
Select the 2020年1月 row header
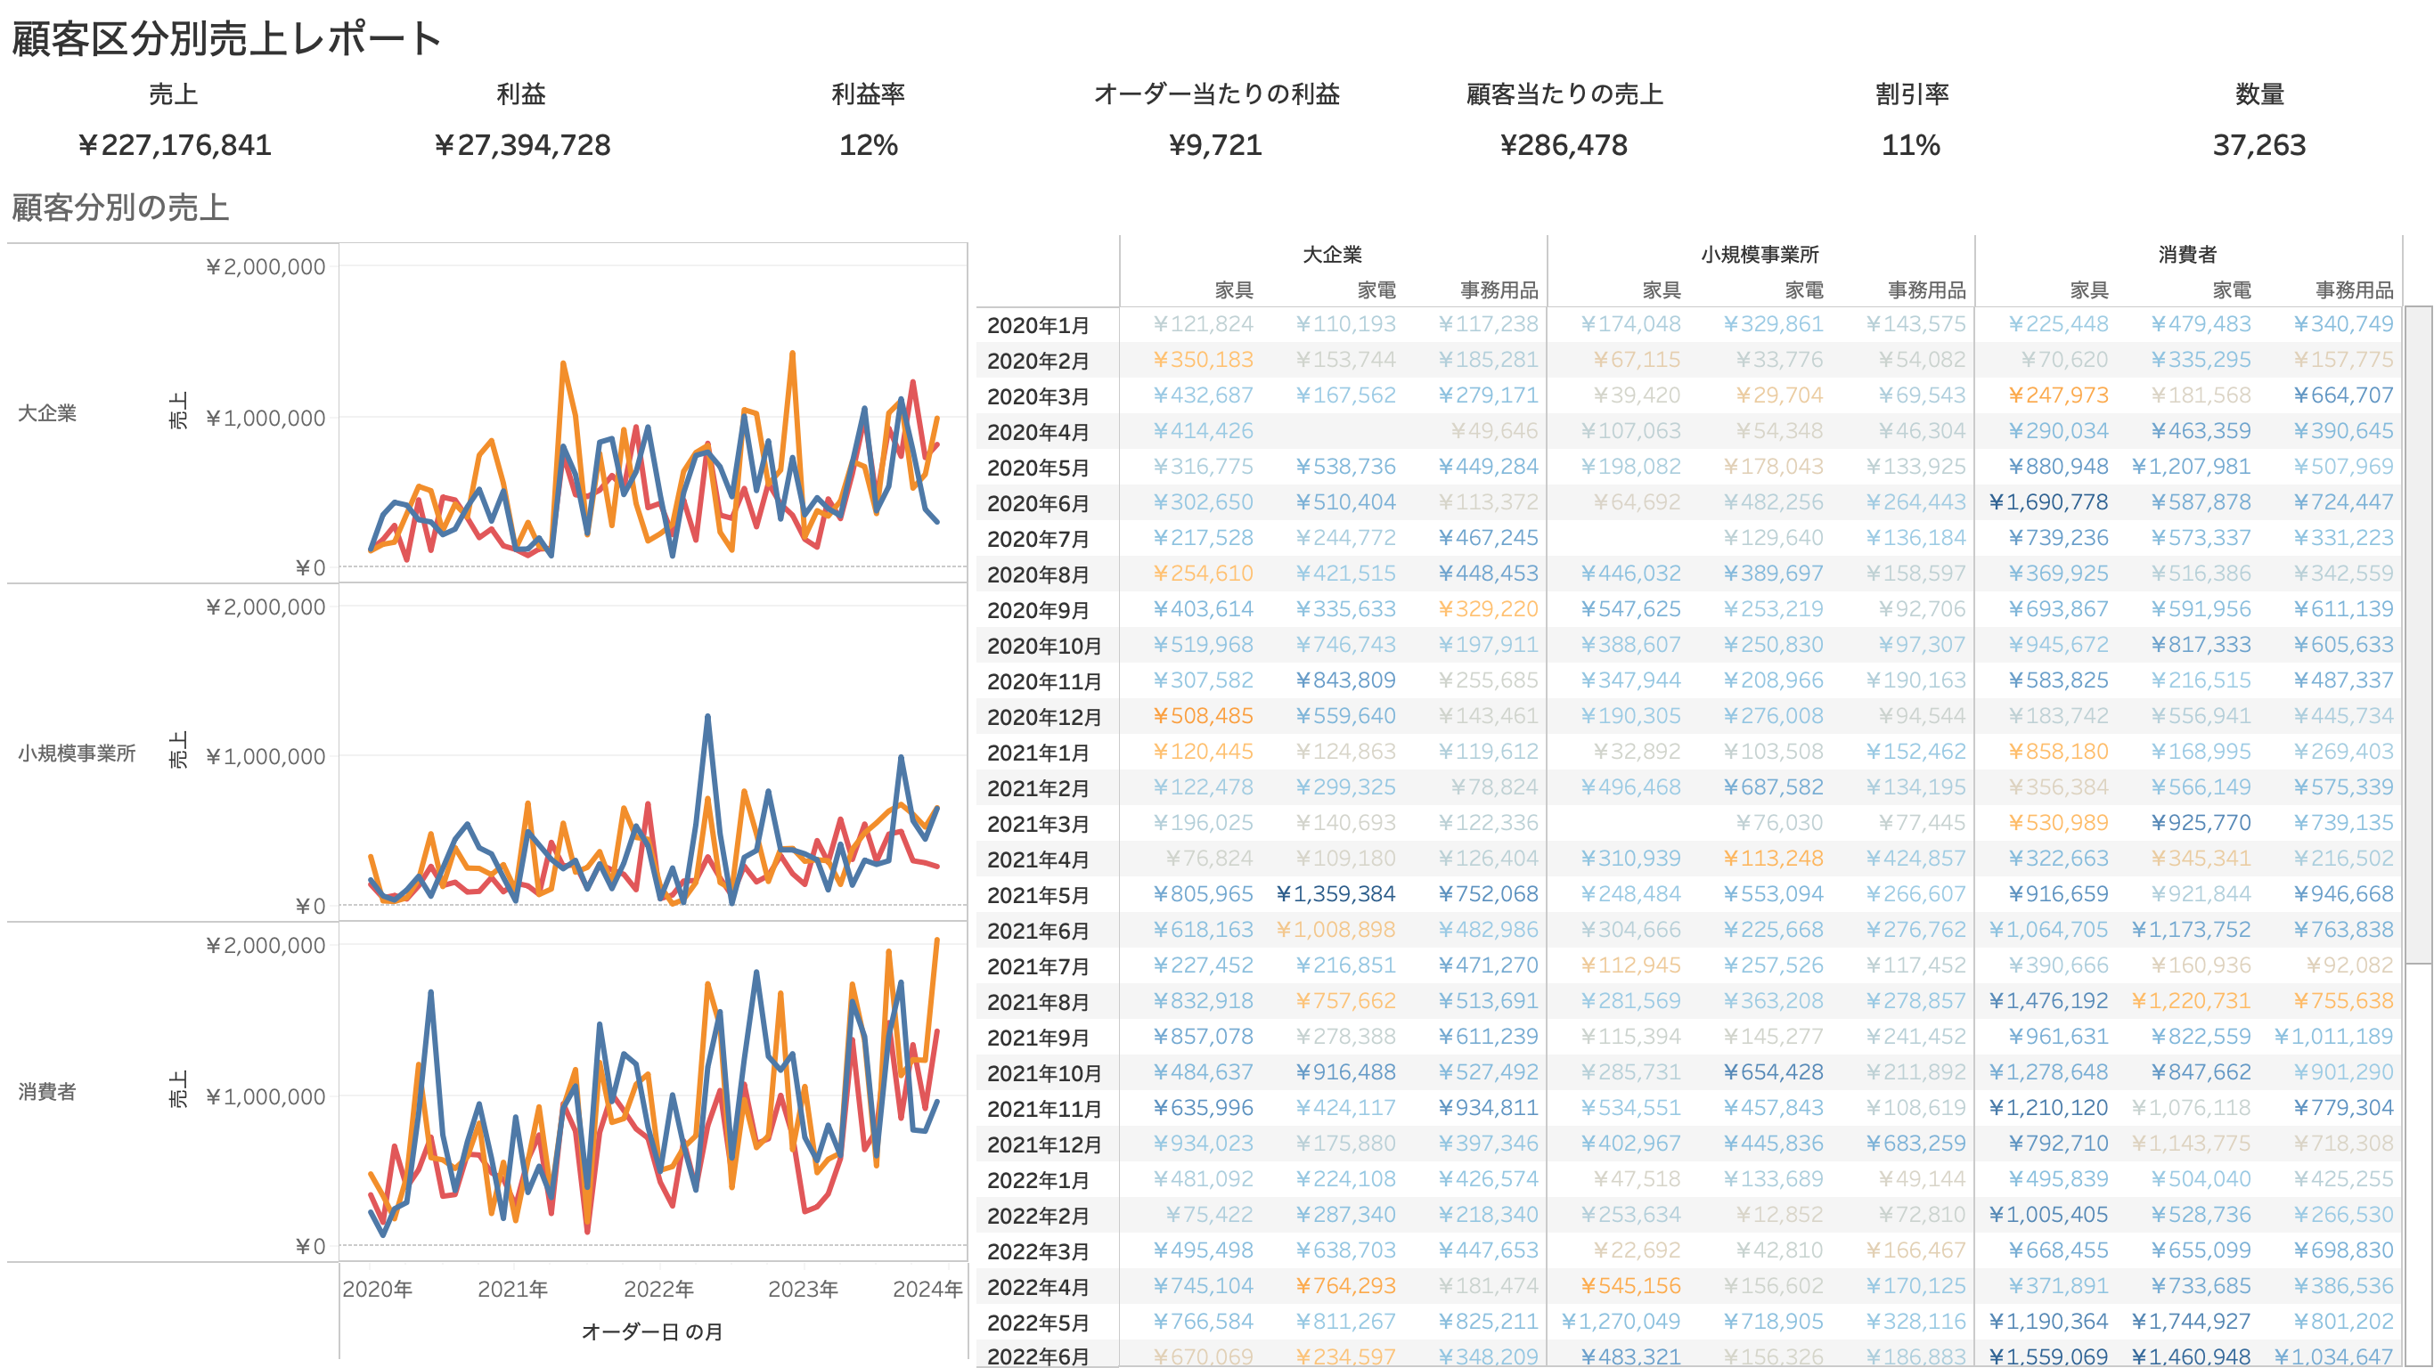click(x=1037, y=326)
